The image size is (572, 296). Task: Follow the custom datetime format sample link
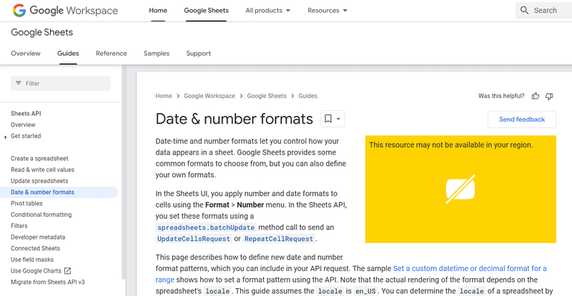[x=458, y=269]
